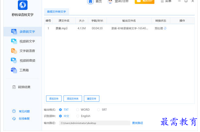Click the 在线客服 headset icon

pos(14,119)
